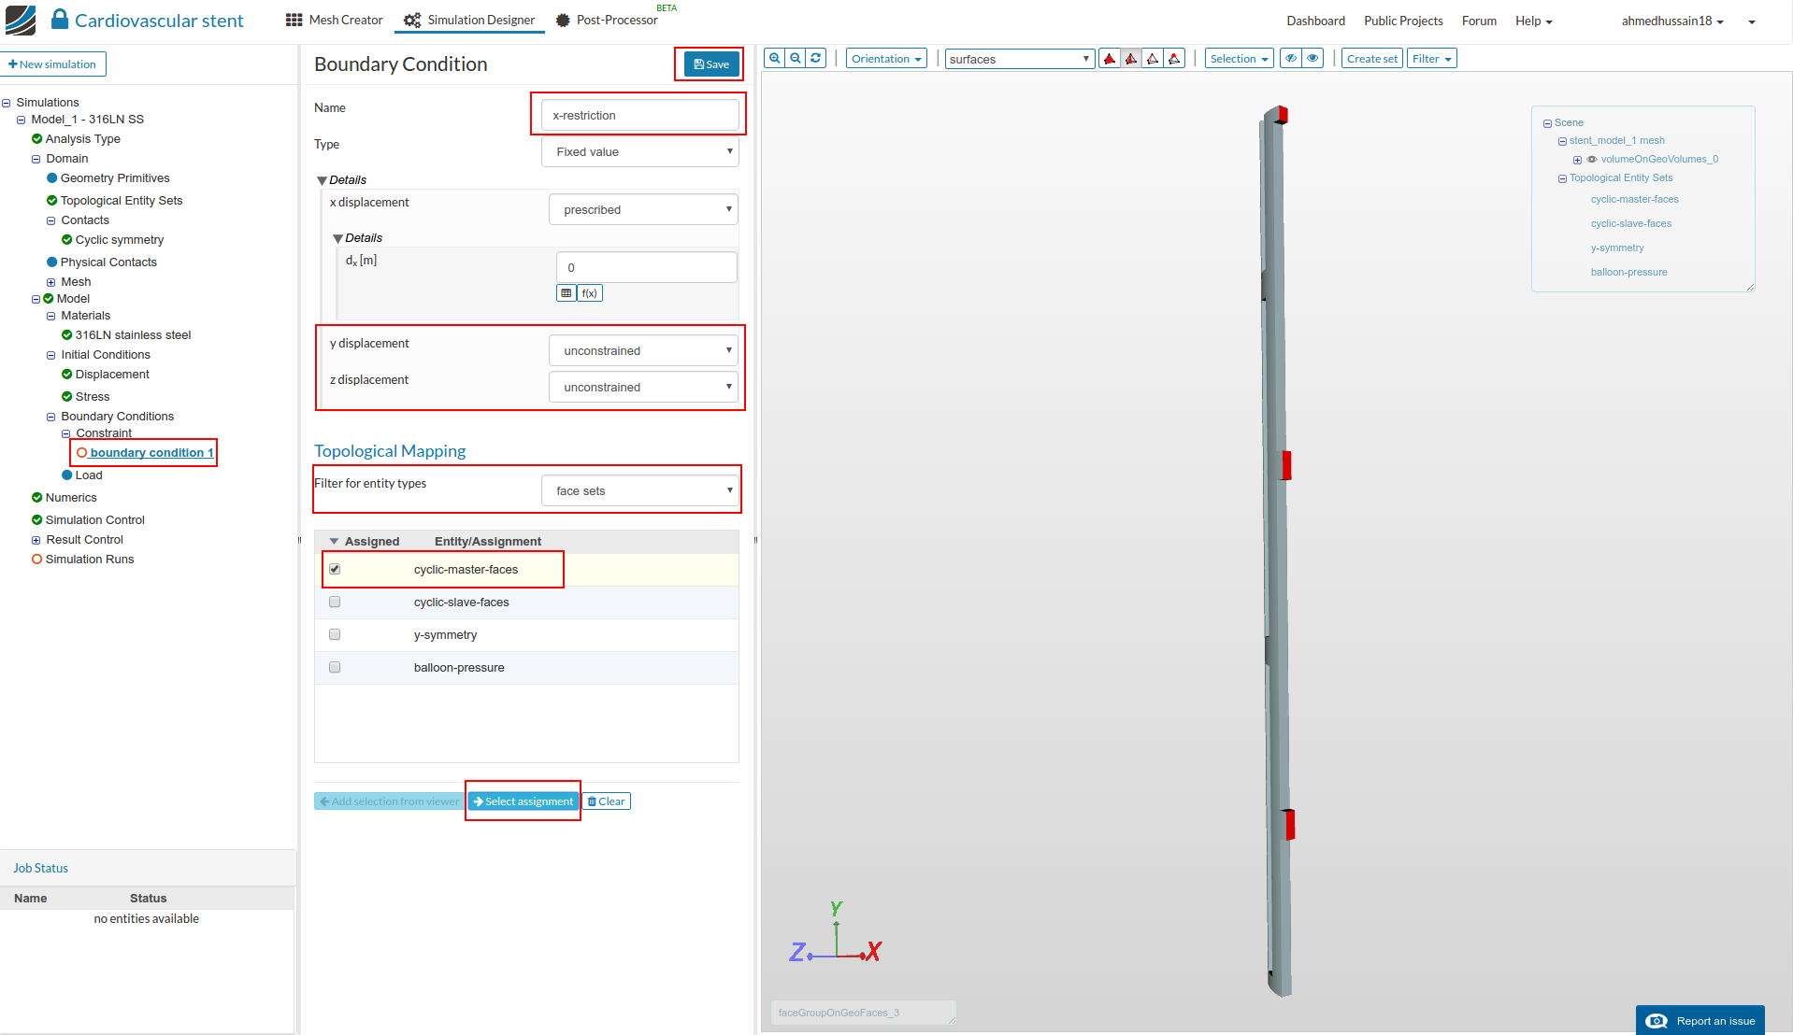
Task: Select the points render mode icon
Action: (1174, 59)
